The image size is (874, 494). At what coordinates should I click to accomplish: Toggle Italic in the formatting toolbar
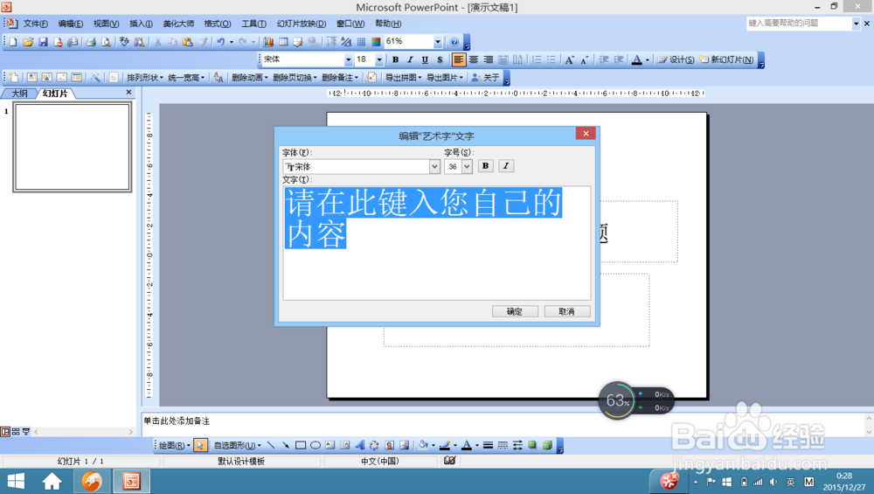coord(410,59)
